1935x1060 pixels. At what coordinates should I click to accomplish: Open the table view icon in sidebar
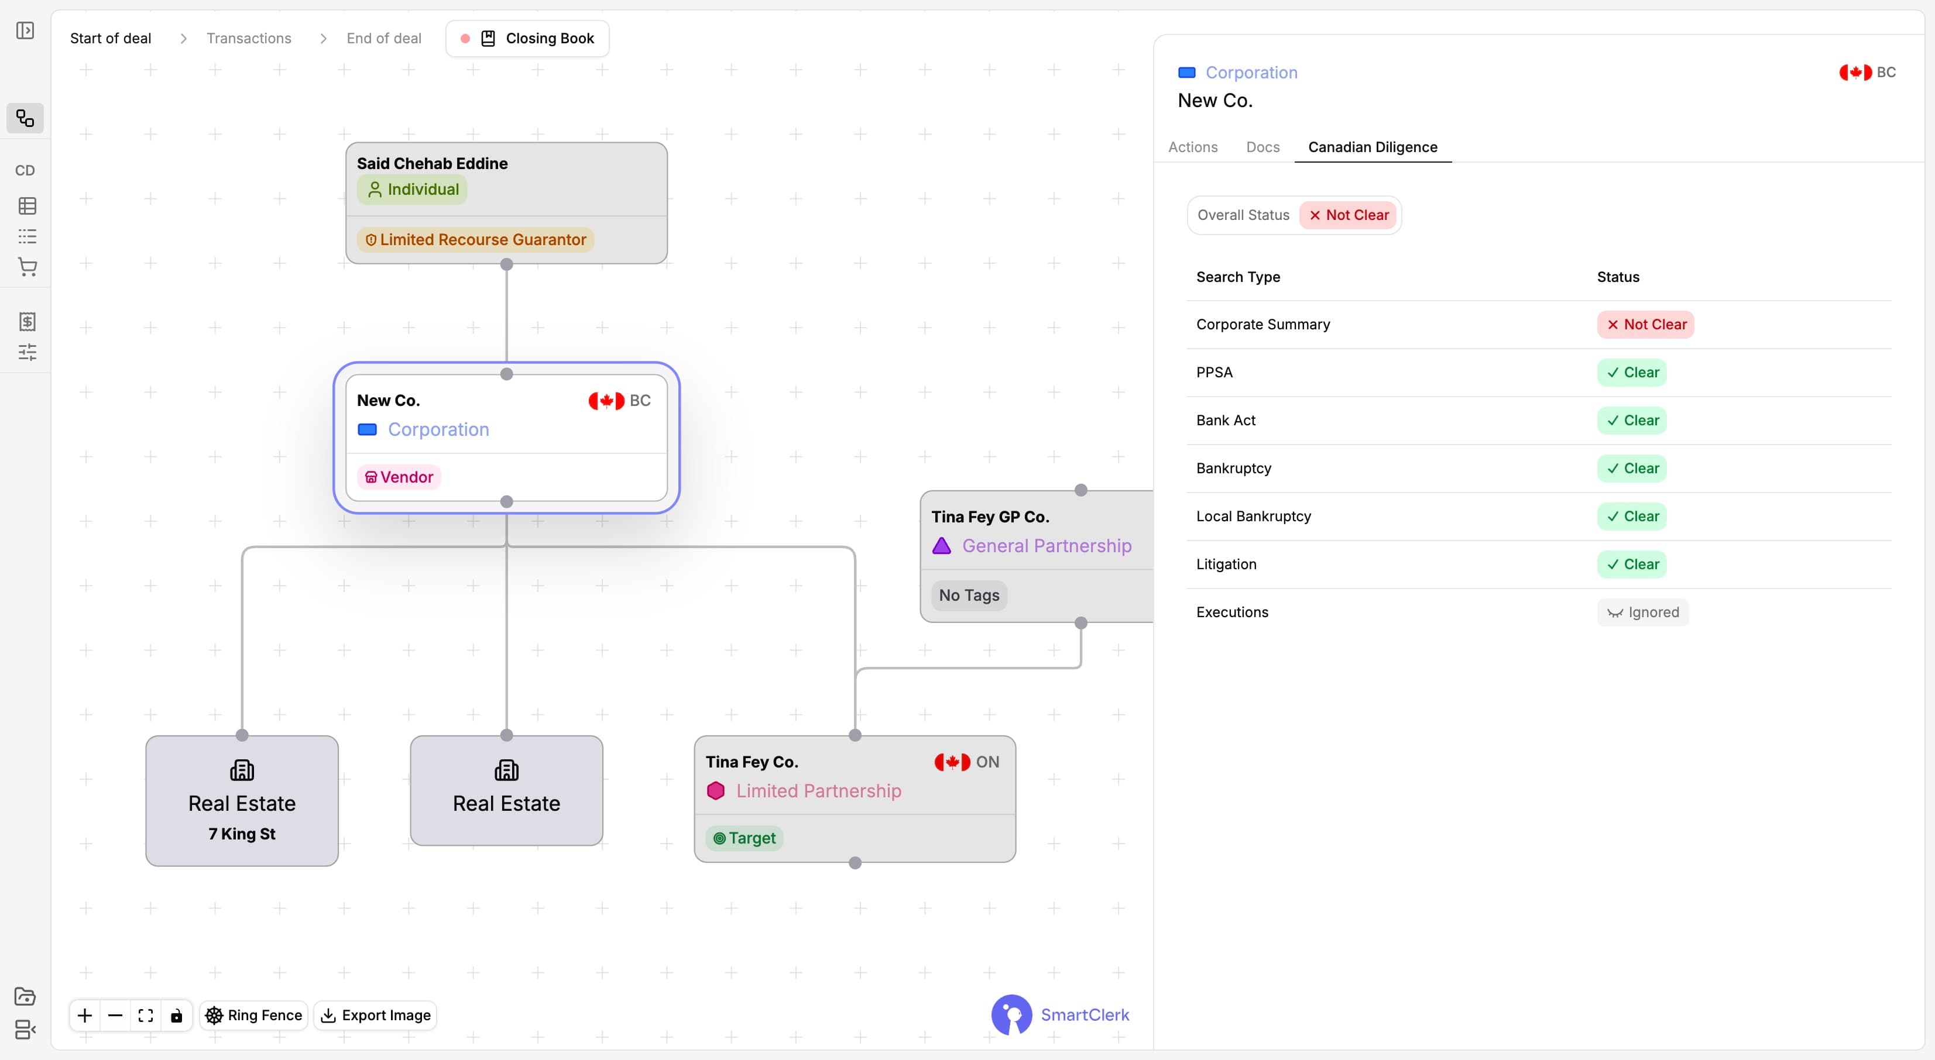[26, 206]
